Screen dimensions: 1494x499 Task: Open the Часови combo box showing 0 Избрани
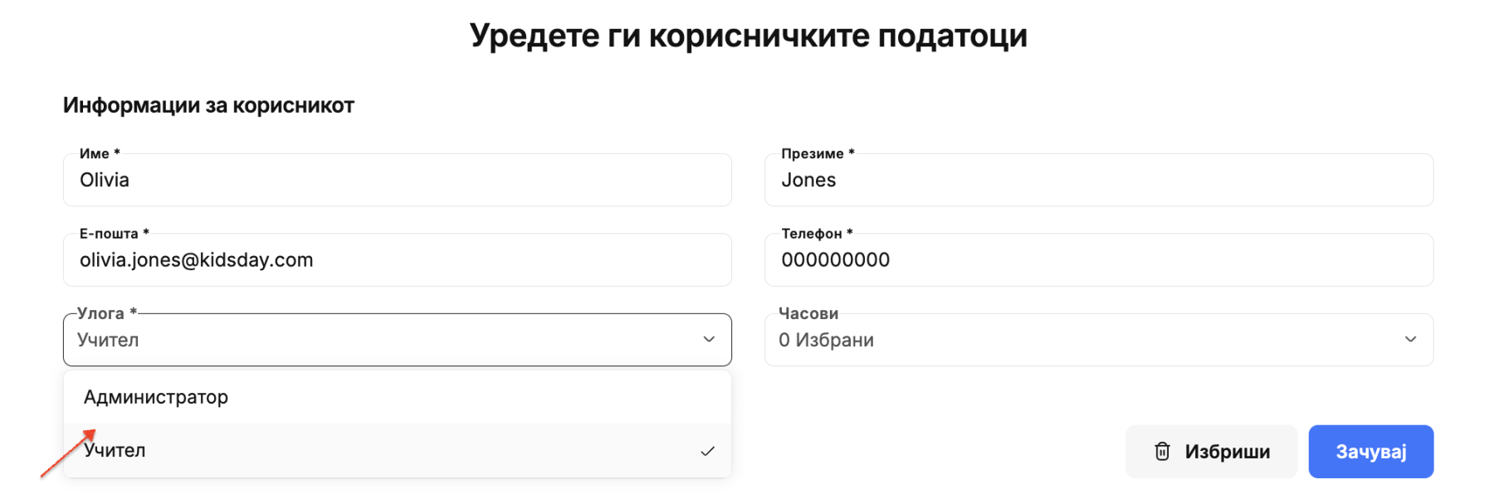(1099, 340)
